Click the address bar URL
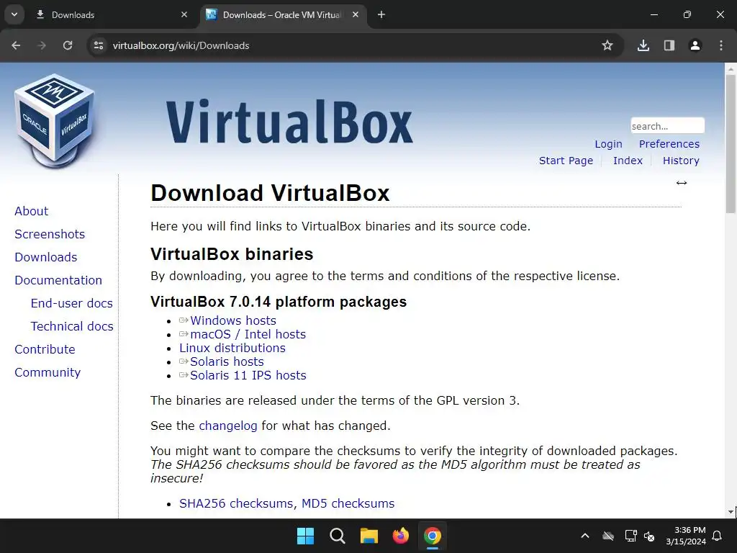The image size is (737, 553). [181, 45]
